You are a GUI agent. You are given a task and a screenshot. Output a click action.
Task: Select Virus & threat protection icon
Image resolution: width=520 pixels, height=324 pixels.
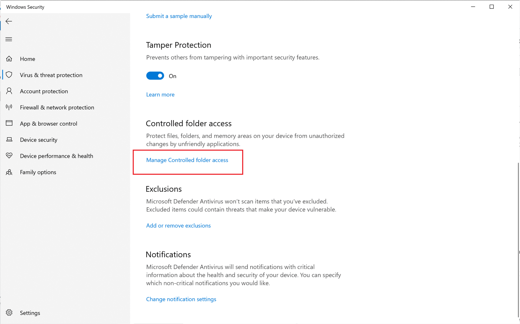9,75
